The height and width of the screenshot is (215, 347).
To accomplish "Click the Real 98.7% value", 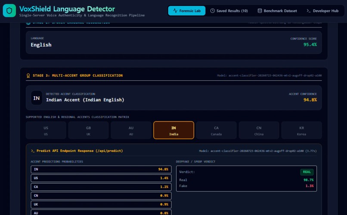I will [x=309, y=180].
